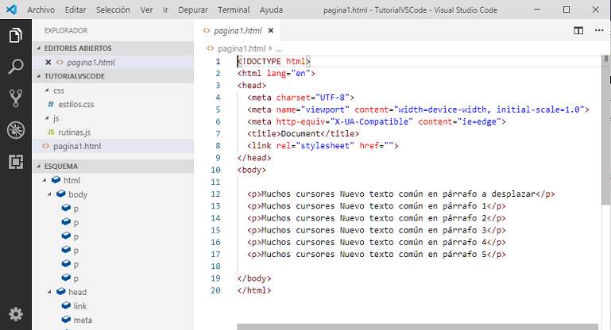Click the html cube icon in the outline

[x=56, y=180]
